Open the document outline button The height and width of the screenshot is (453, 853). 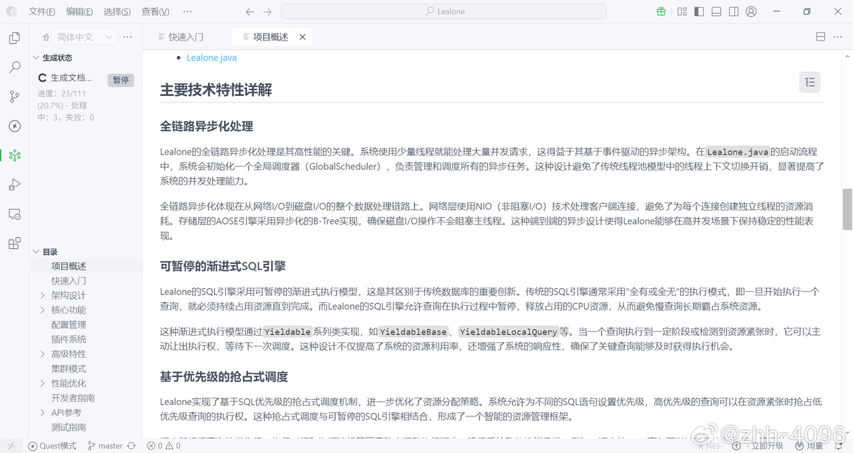coord(810,82)
